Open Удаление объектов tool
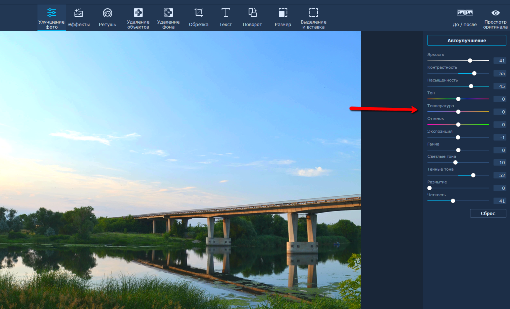 (x=138, y=18)
